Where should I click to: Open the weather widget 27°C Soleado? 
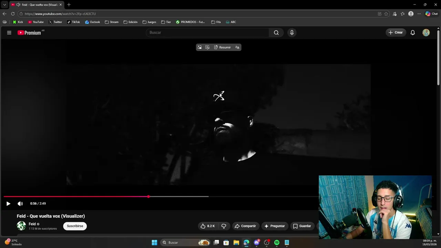[13, 242]
